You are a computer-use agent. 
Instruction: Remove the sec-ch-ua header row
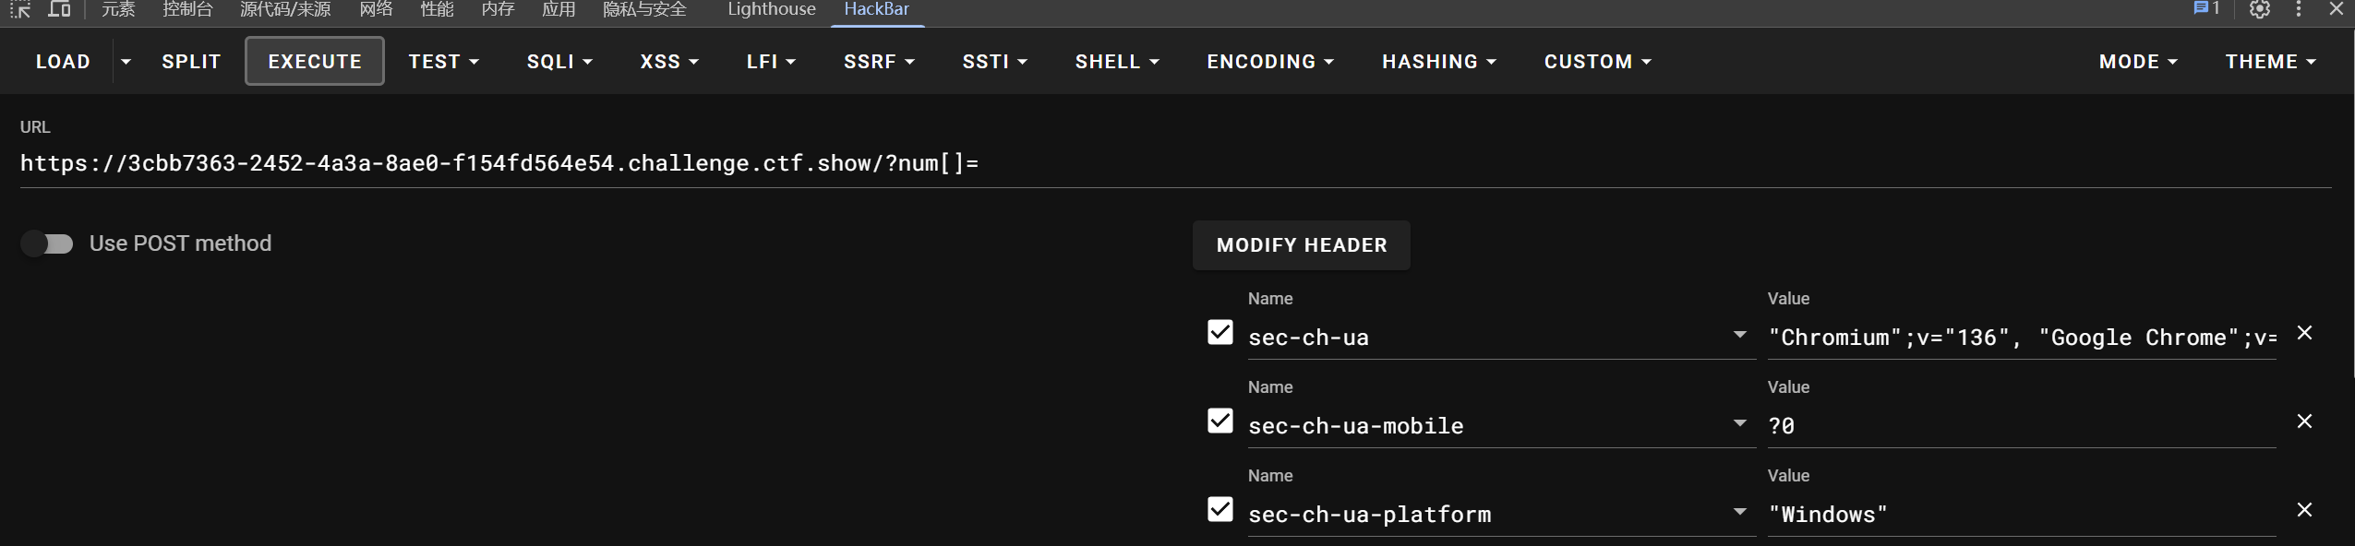[2304, 333]
